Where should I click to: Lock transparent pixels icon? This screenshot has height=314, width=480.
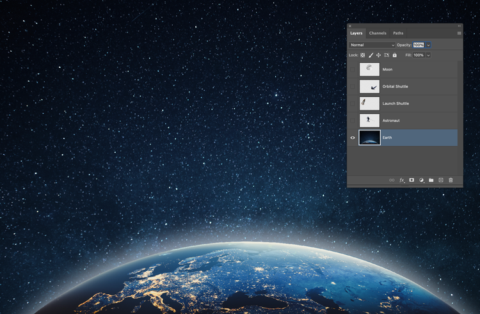(362, 55)
